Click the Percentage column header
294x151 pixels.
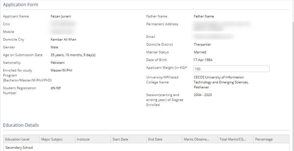click(264, 139)
